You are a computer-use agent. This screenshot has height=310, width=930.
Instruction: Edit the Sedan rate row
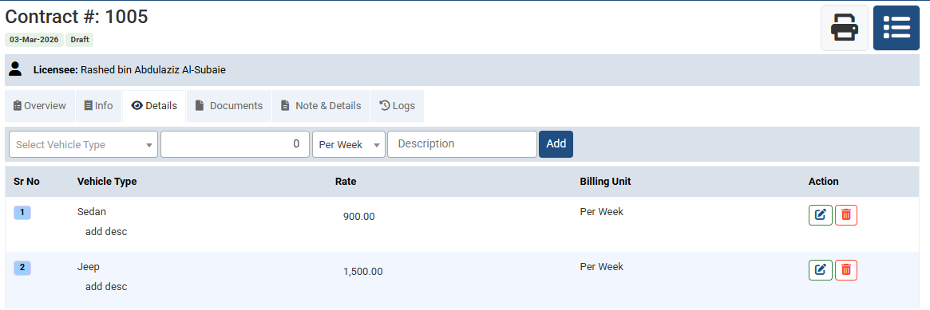pos(821,214)
